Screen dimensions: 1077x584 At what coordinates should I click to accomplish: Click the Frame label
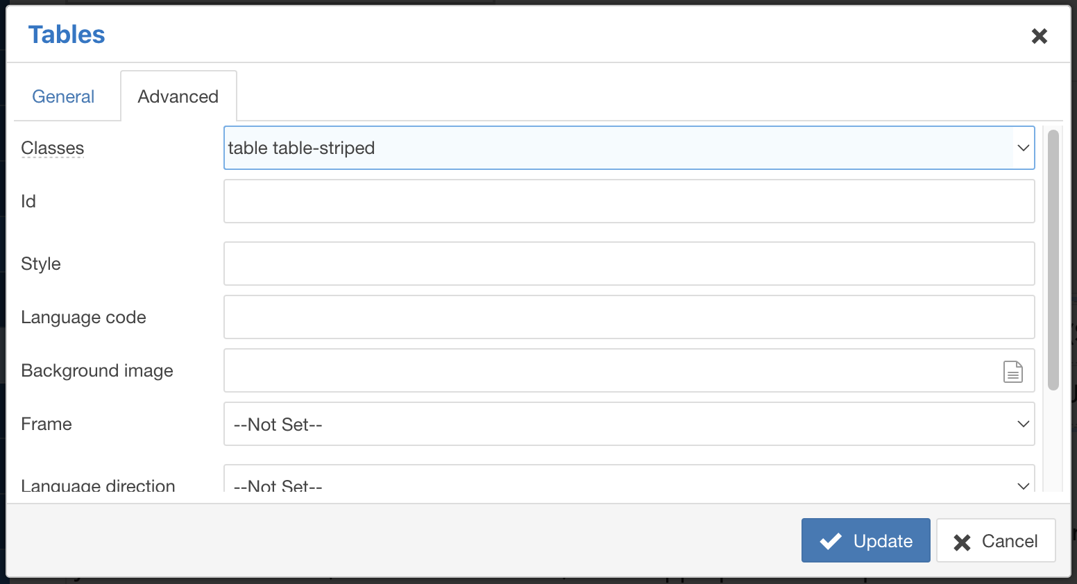(x=46, y=424)
